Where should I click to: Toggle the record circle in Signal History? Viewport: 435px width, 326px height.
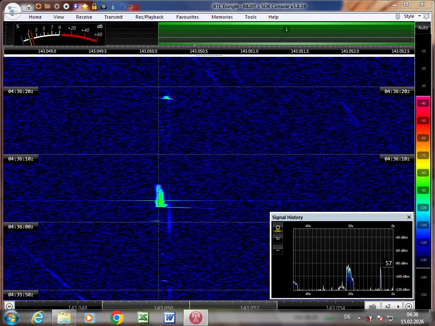point(278,228)
